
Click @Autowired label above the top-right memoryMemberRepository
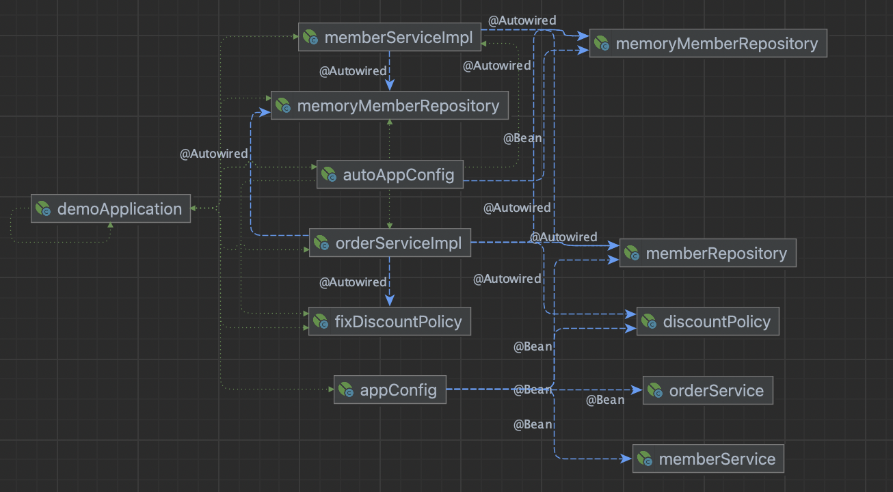[x=522, y=21]
